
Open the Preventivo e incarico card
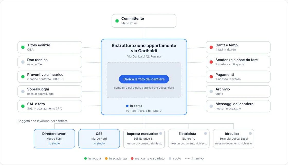pyautogui.click(x=50, y=77)
